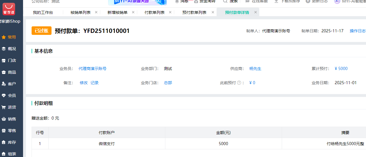Open the 搜索 search tool

(x=230, y=1)
